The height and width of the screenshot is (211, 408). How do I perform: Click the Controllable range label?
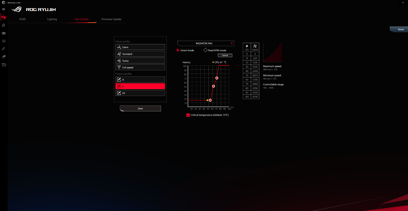point(274,85)
